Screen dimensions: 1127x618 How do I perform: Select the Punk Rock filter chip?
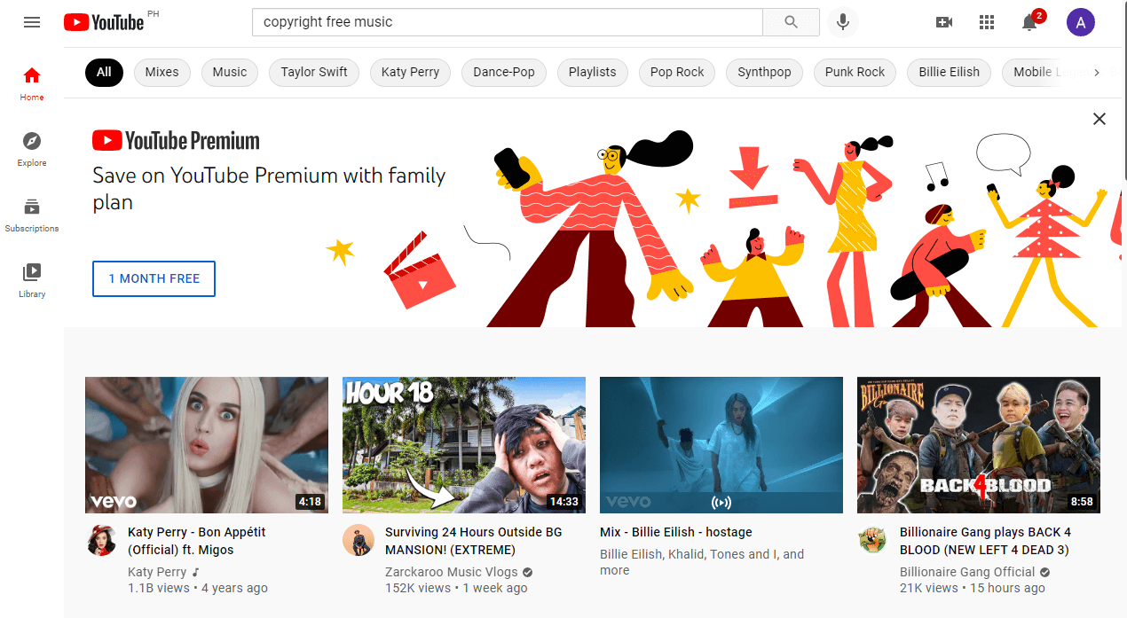coord(855,72)
